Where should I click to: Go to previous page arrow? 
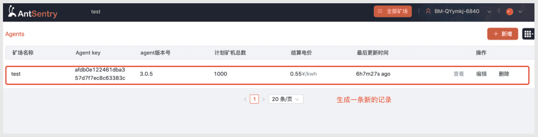coord(245,99)
